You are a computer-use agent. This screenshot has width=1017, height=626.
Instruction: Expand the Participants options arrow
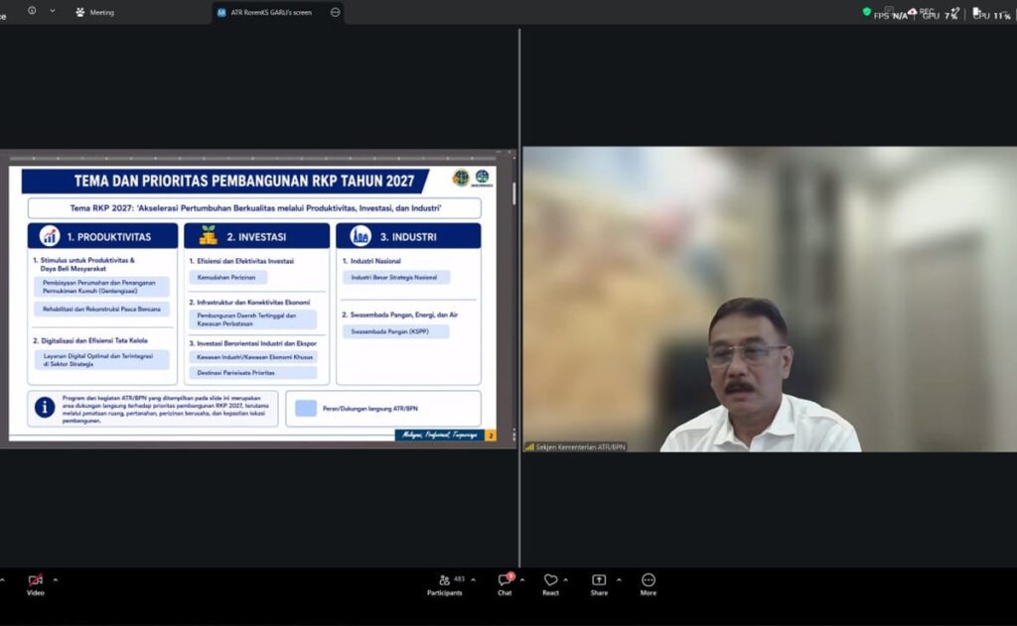[x=473, y=580]
